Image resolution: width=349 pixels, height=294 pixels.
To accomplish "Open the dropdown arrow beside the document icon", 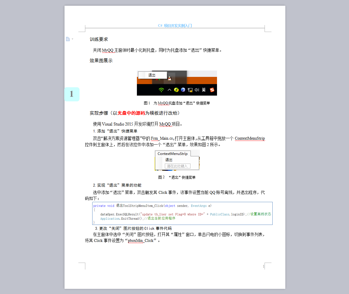I will (73, 39).
